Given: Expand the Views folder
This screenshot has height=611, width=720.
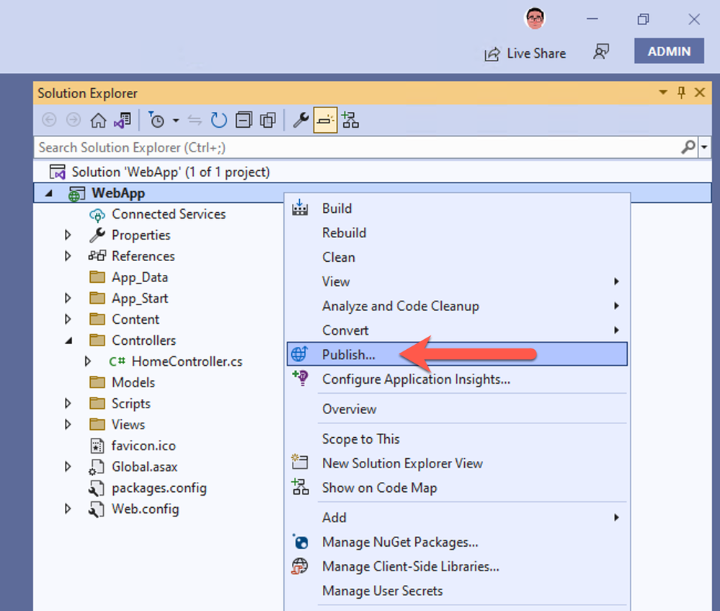Looking at the screenshot, I should pos(68,424).
